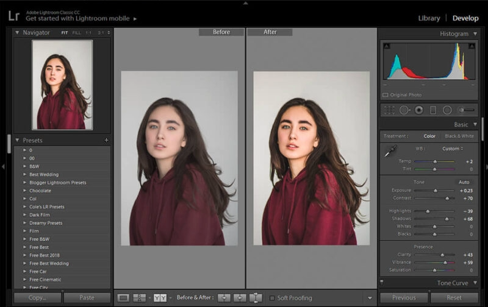Expand the Dreamy Presets folder
The image size is (488, 307).
[25, 223]
